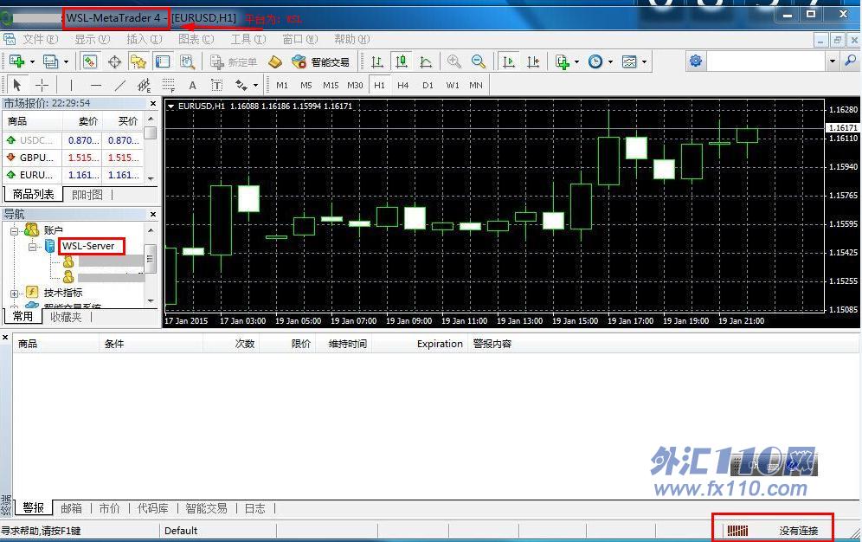Click the templates icon
This screenshot has width=862, height=542.
coord(629,61)
